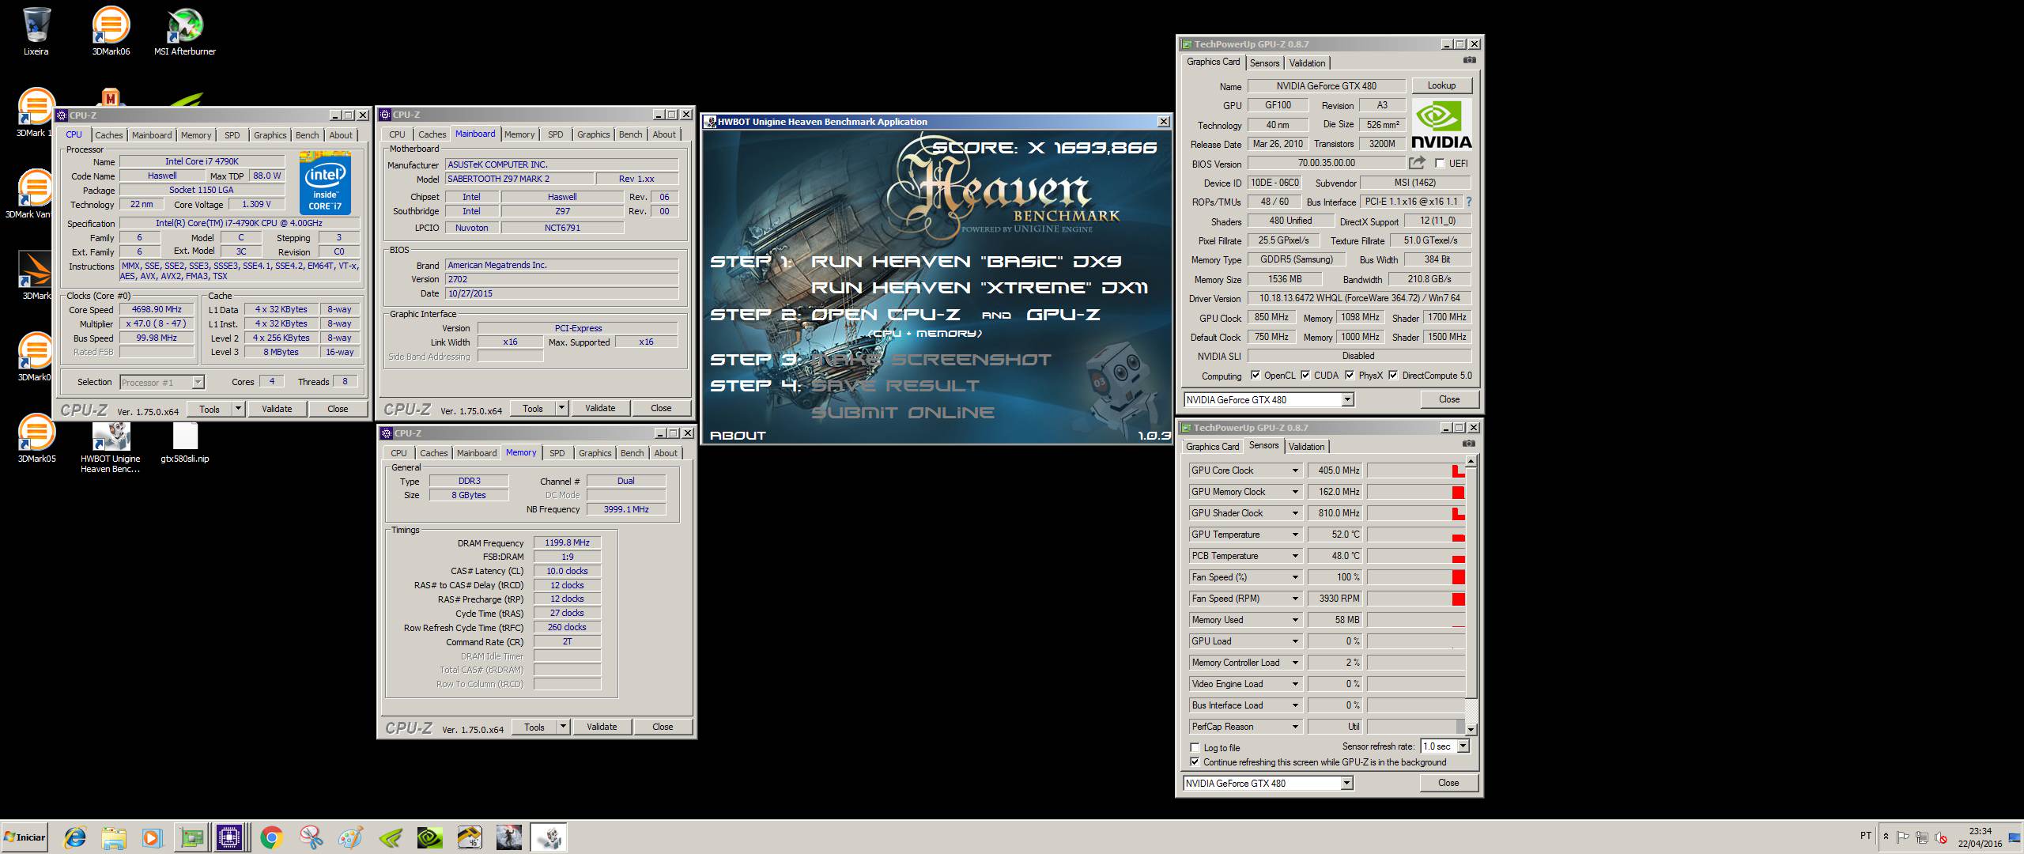Screen dimensions: 2024x854
Task: Open Paint from the taskbar
Action: 350,837
